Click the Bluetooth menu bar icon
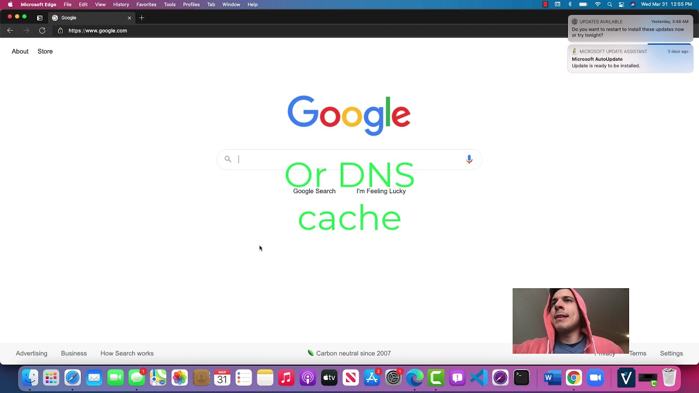Screen dimensions: 699x393 click(x=570, y=4)
